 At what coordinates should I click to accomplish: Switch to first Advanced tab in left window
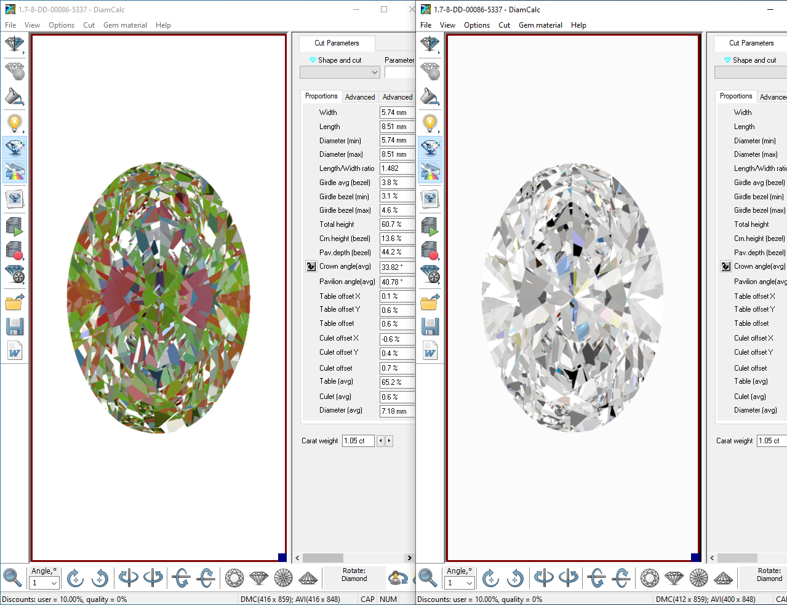[x=360, y=97]
